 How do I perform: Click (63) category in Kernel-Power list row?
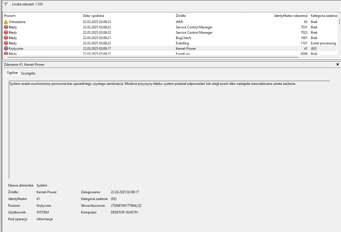click(x=314, y=49)
